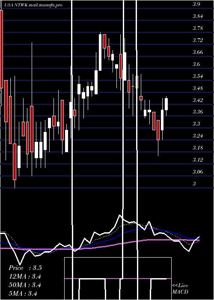Image resolution: width=214 pixels, height=300 pixels.
Task: Click the '50MA : 3.4' readout
Action: point(25,285)
